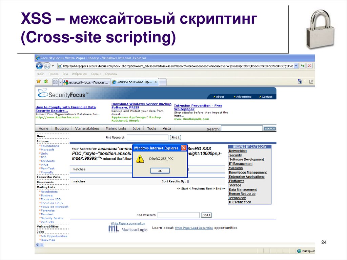Go to Vulnerabilities in navigation bar
This screenshot has width=347, height=260.
coord(87,128)
